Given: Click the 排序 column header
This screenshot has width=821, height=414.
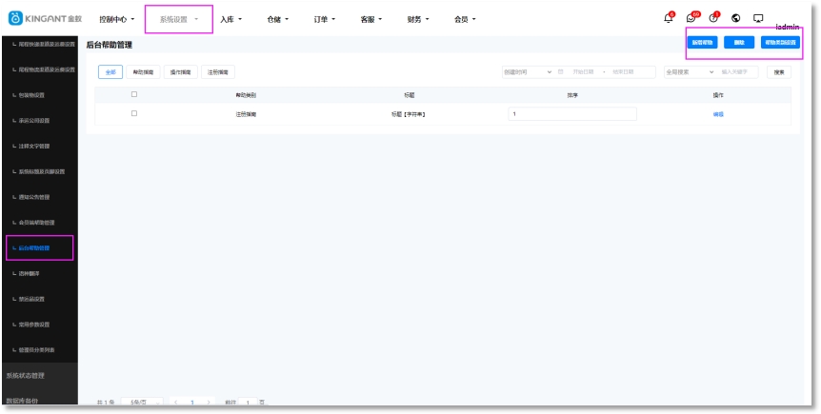Looking at the screenshot, I should point(572,95).
